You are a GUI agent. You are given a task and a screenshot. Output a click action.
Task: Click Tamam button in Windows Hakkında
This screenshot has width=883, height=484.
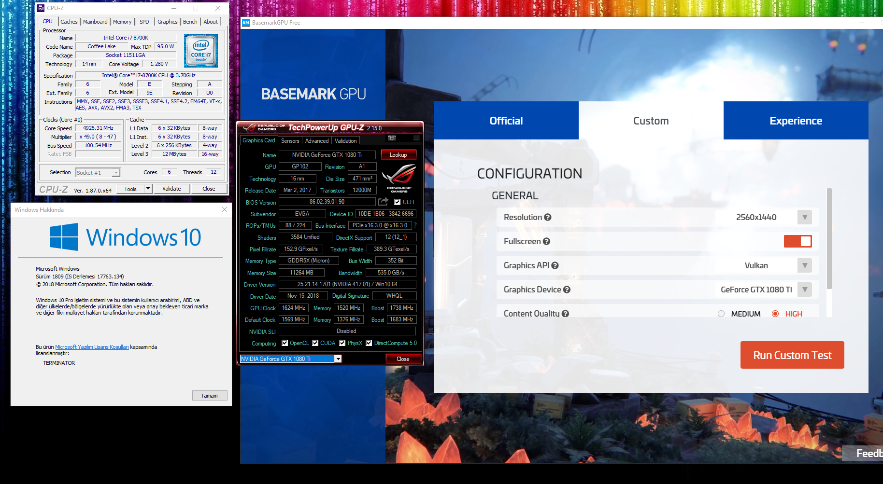[209, 396]
